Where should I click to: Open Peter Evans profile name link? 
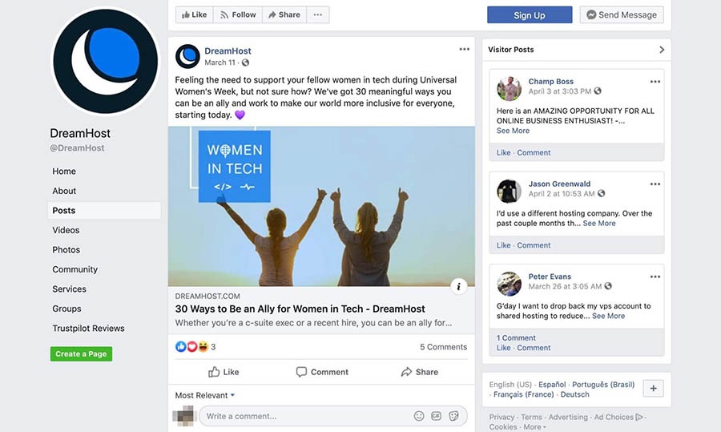coord(550,277)
